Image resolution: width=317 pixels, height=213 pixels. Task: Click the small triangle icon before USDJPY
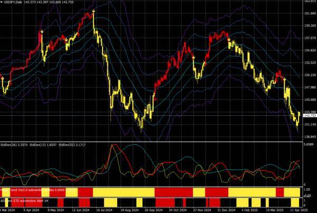click(x=2, y=3)
